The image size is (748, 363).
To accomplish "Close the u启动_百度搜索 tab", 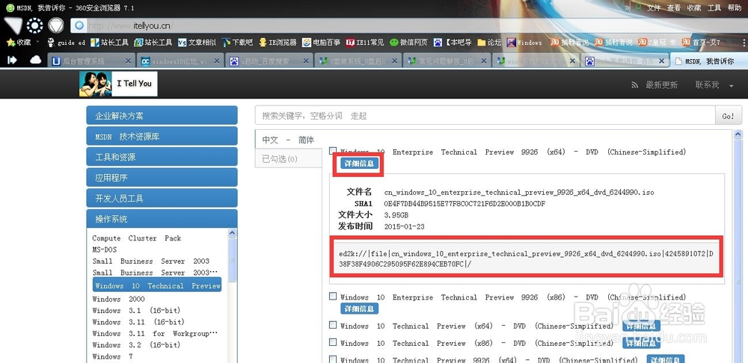I will (x=305, y=61).
